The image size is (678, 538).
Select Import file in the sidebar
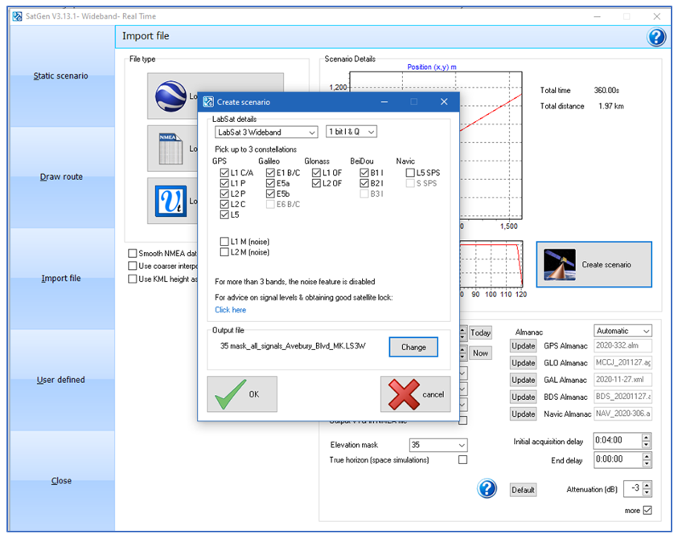point(61,279)
